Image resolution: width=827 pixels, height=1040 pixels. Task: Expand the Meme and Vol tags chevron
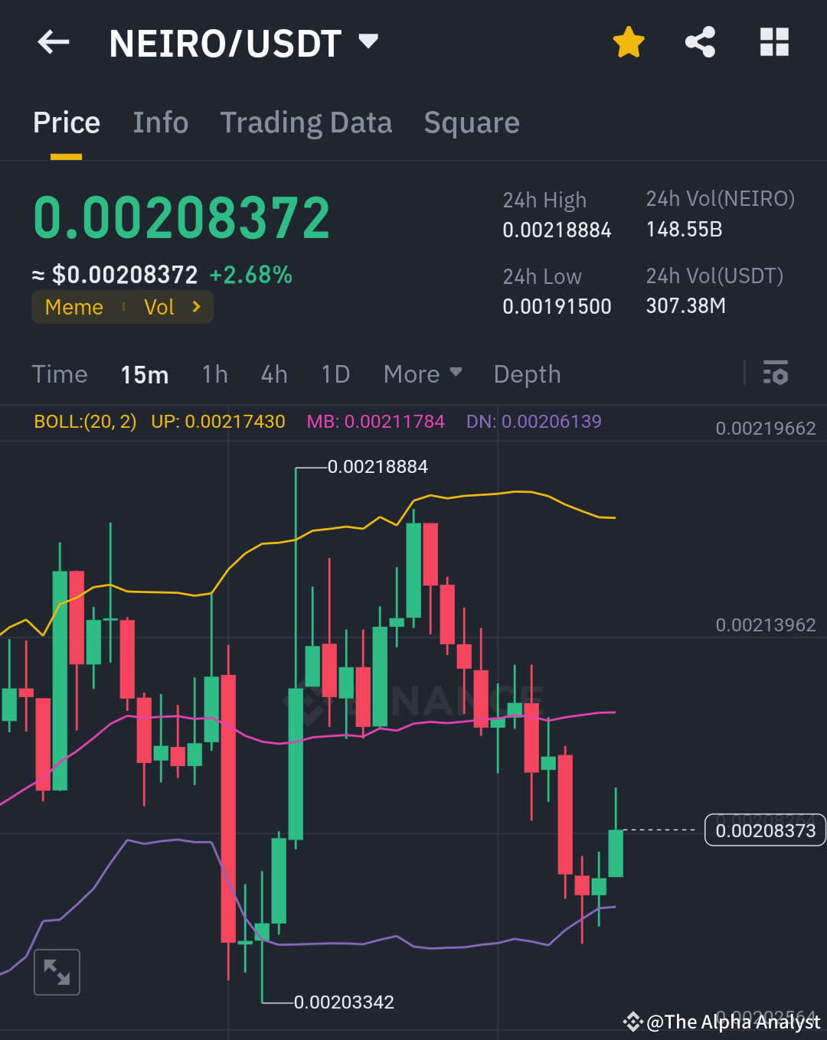point(197,307)
